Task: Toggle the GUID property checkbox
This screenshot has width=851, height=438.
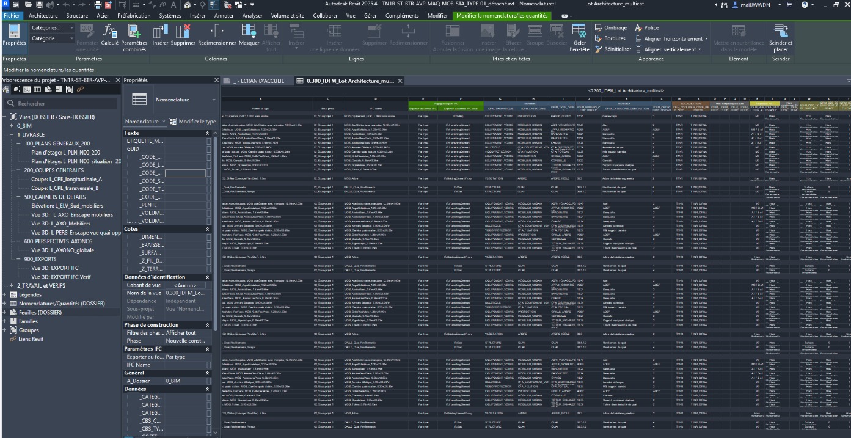Action: (x=209, y=148)
